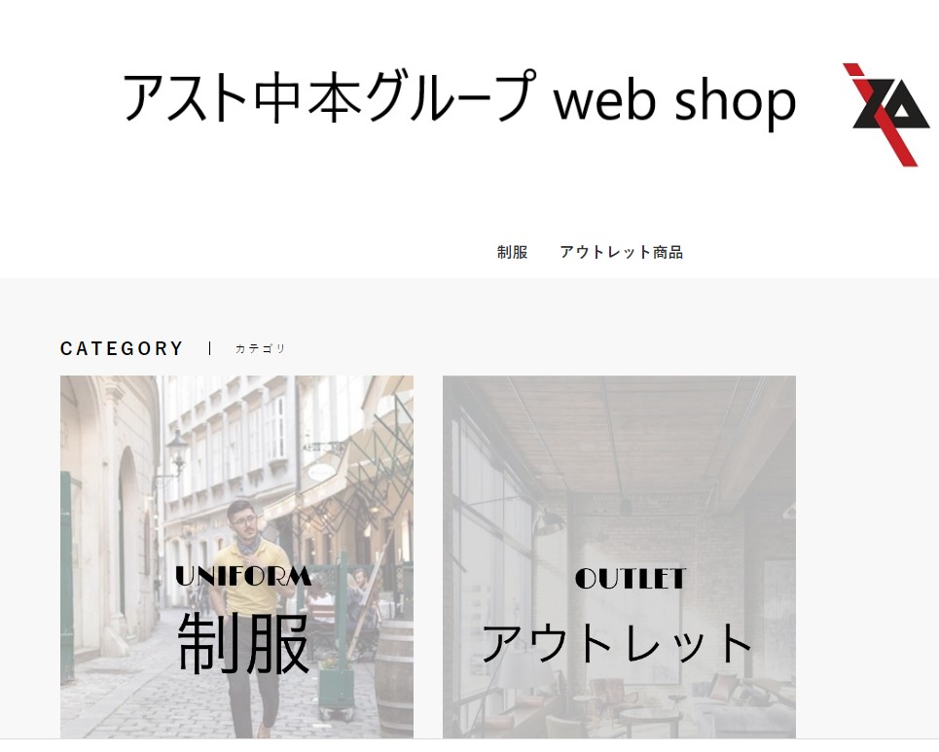Open the OUTLET interior photo category card
Viewport: 939px width, 752px height.
click(x=619, y=556)
